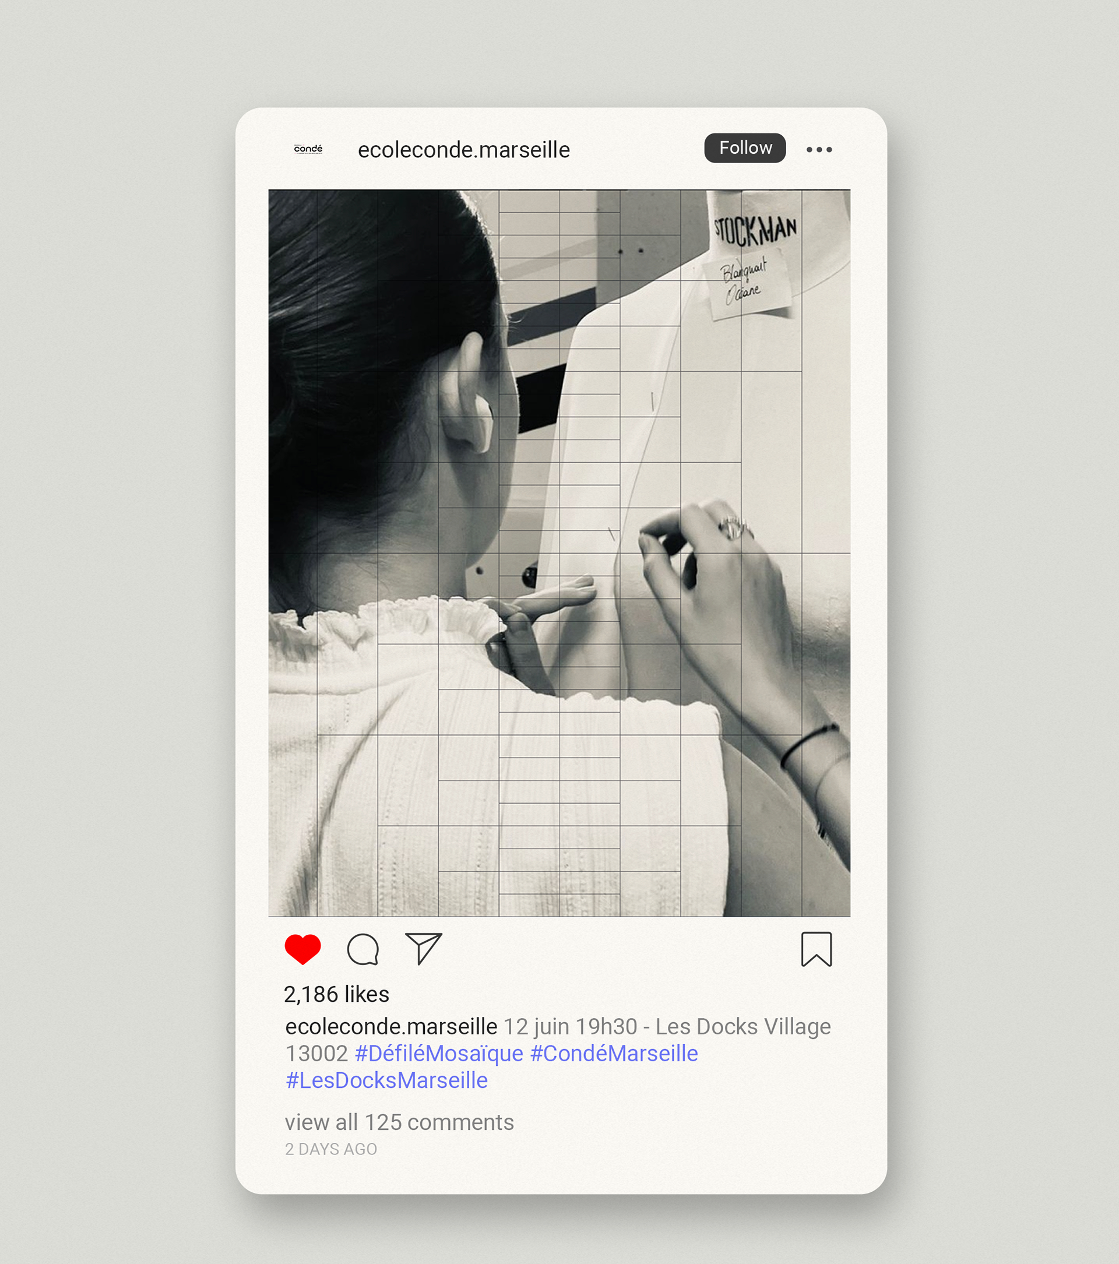Open comments with the speech bubble icon
Viewport: 1119px width, 1264px height.
[363, 949]
